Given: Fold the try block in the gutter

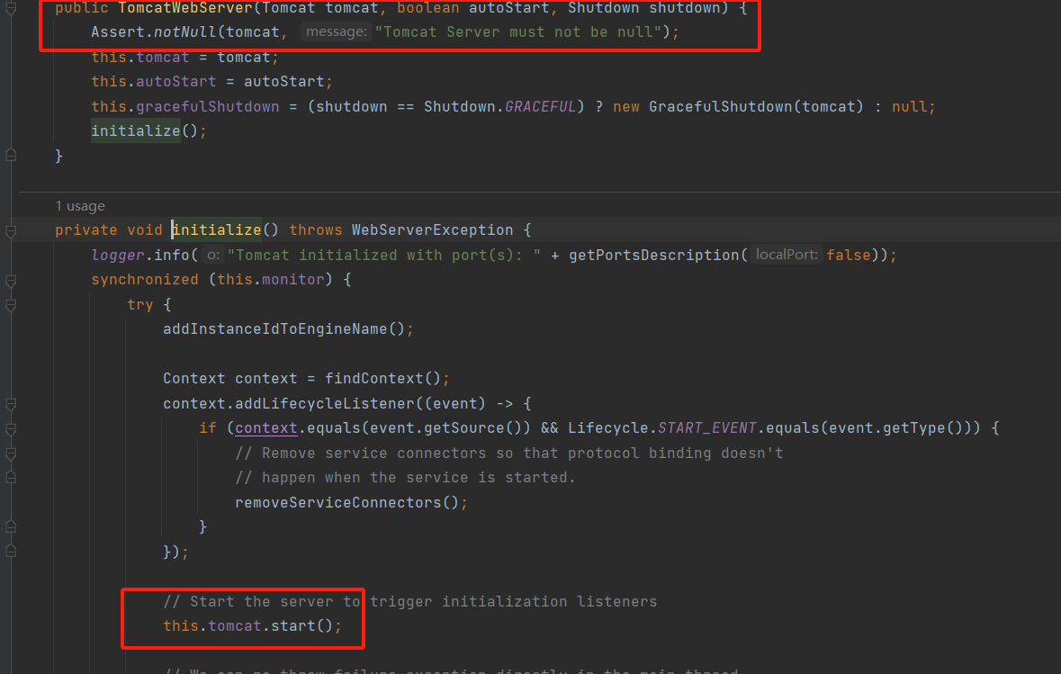Looking at the screenshot, I should point(11,305).
